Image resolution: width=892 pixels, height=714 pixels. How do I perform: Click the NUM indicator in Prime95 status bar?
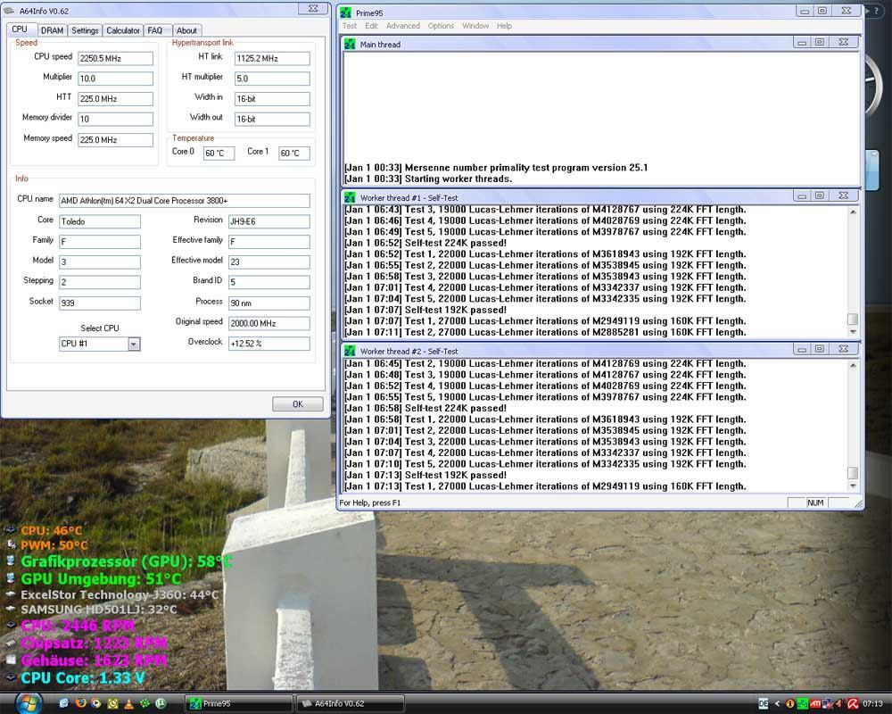(x=815, y=502)
